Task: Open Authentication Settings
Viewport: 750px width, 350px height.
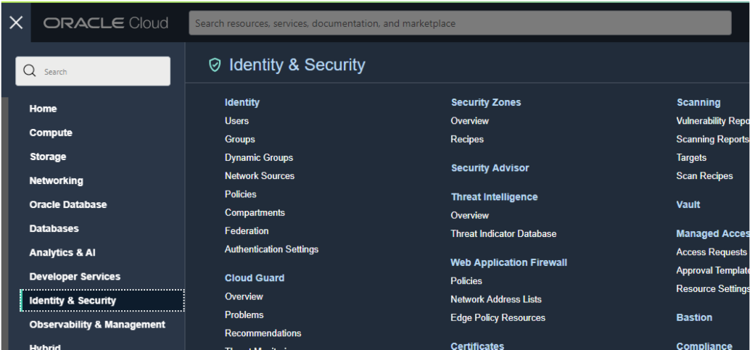Action: point(272,249)
